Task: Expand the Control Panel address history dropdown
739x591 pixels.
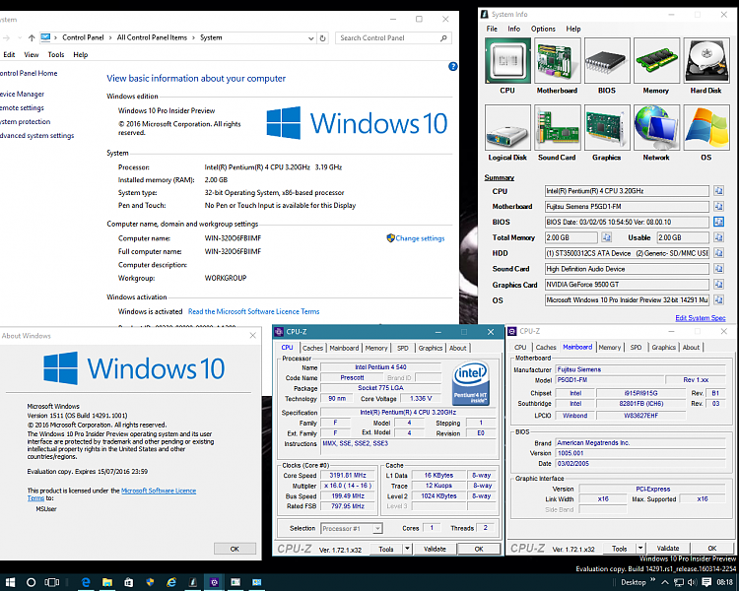Action: [310, 38]
